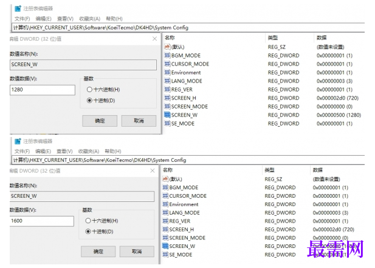
Task: Click the value data field containing 1280
Action: pyautogui.click(x=43, y=90)
